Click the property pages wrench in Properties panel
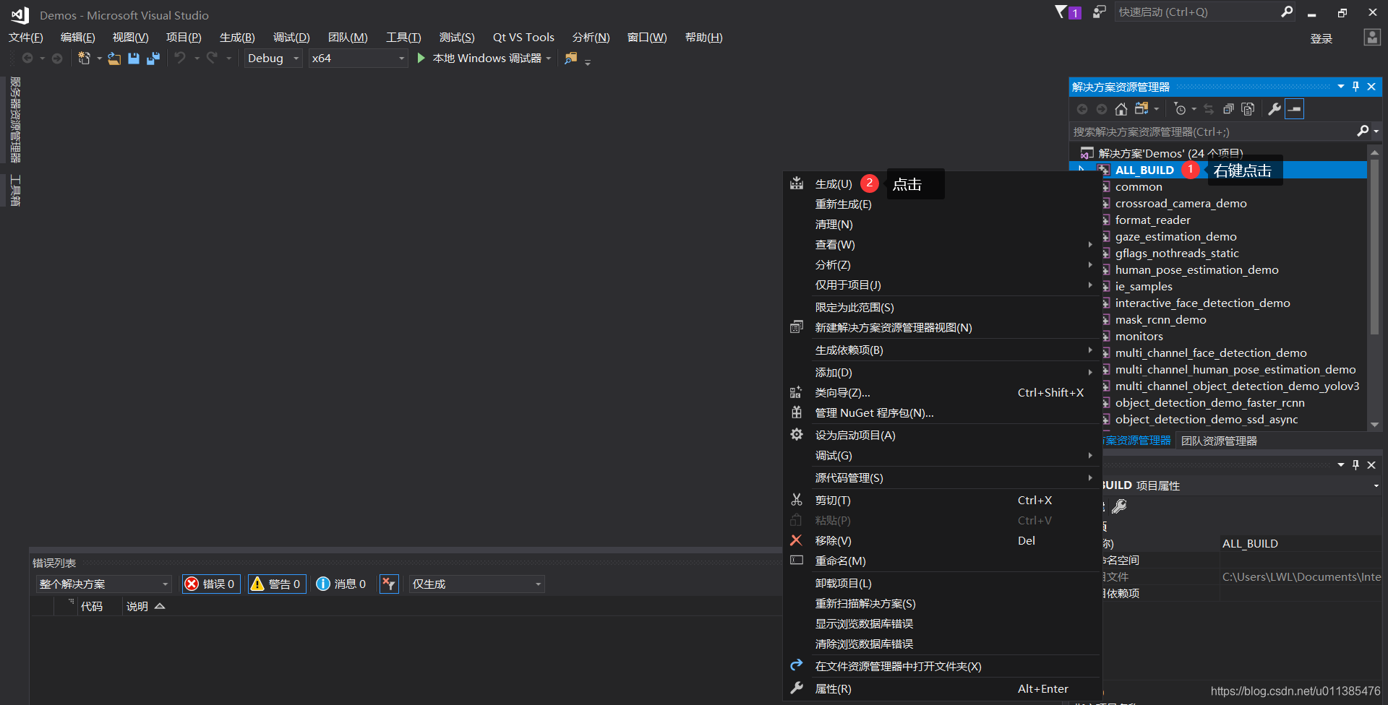 click(1119, 506)
